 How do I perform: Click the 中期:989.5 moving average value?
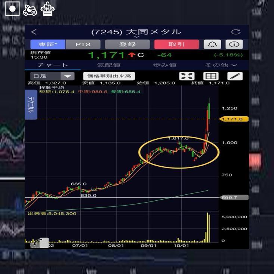coord(92,92)
